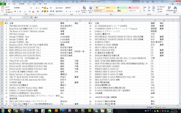Expand the cell styles gallery
This screenshot has width=181, height=113.
(x=140, y=12)
